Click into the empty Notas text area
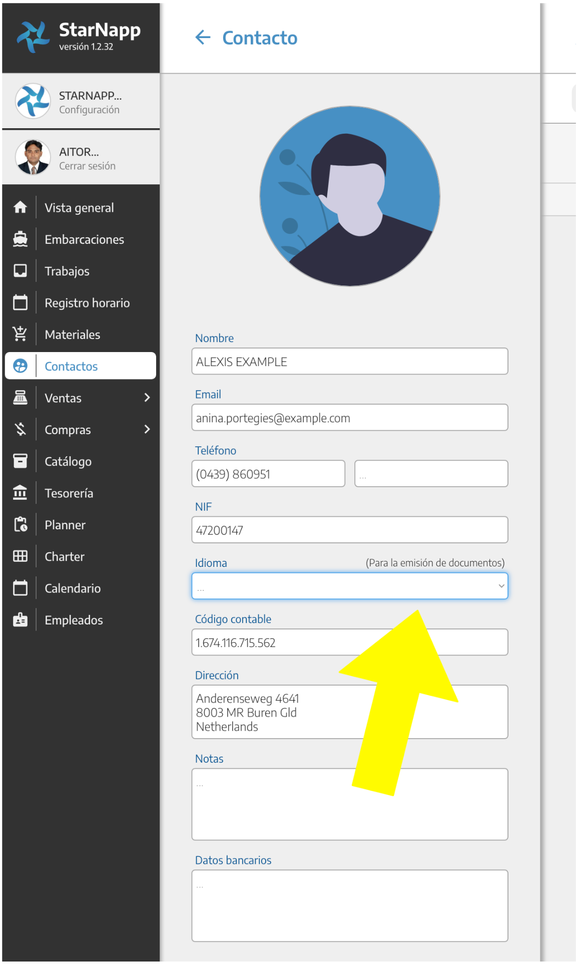 click(x=349, y=804)
